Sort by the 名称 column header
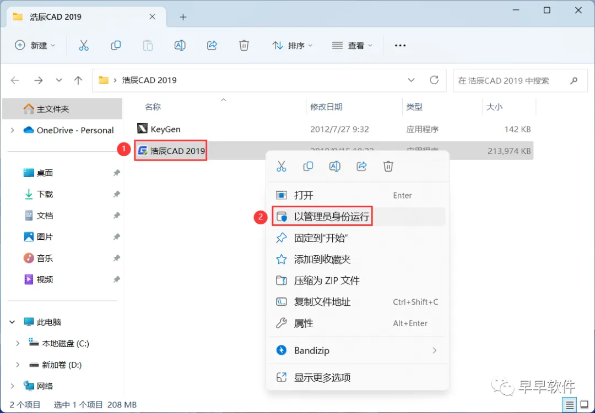The image size is (595, 413). 153,107
